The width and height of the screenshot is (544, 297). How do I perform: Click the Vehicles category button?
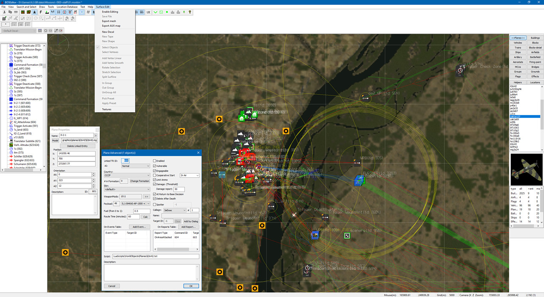[518, 43]
